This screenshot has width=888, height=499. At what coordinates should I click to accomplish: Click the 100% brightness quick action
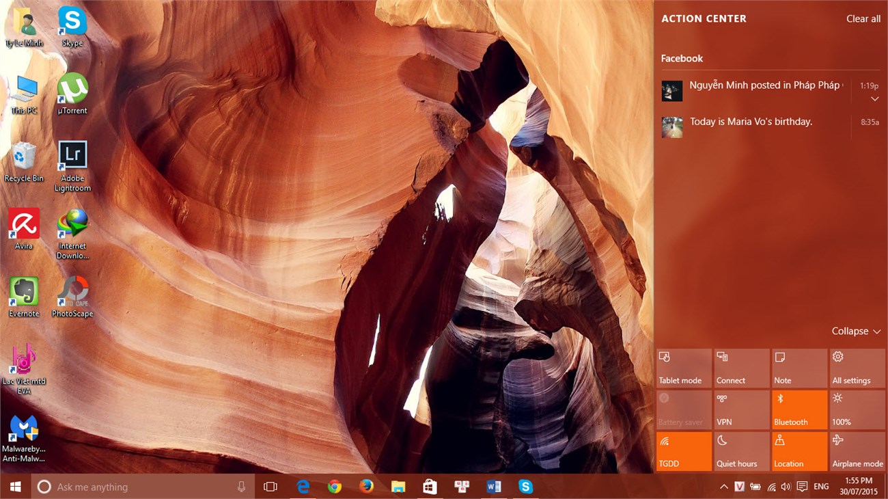pyautogui.click(x=857, y=410)
